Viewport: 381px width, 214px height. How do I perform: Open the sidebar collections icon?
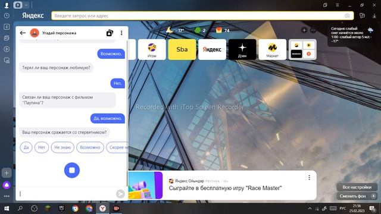pos(7,38)
